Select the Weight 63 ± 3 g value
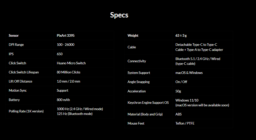The height and width of the screenshot is (140, 256). pyautogui.click(x=181, y=35)
